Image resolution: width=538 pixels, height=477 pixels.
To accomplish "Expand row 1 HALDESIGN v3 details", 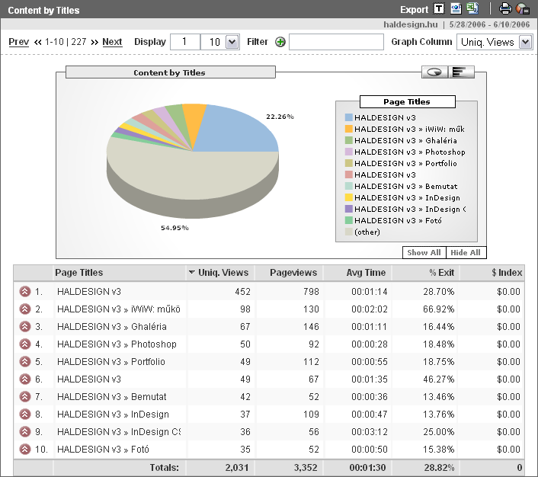I will [x=24, y=291].
